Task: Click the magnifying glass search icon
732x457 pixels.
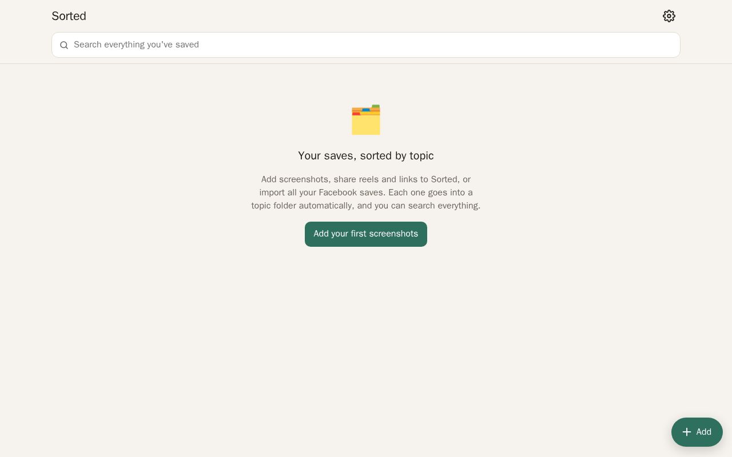Action: pyautogui.click(x=64, y=45)
